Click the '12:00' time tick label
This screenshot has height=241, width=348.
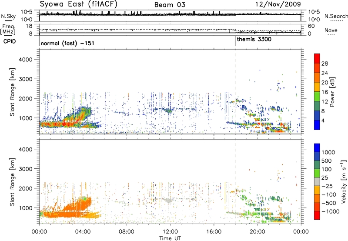point(170,232)
